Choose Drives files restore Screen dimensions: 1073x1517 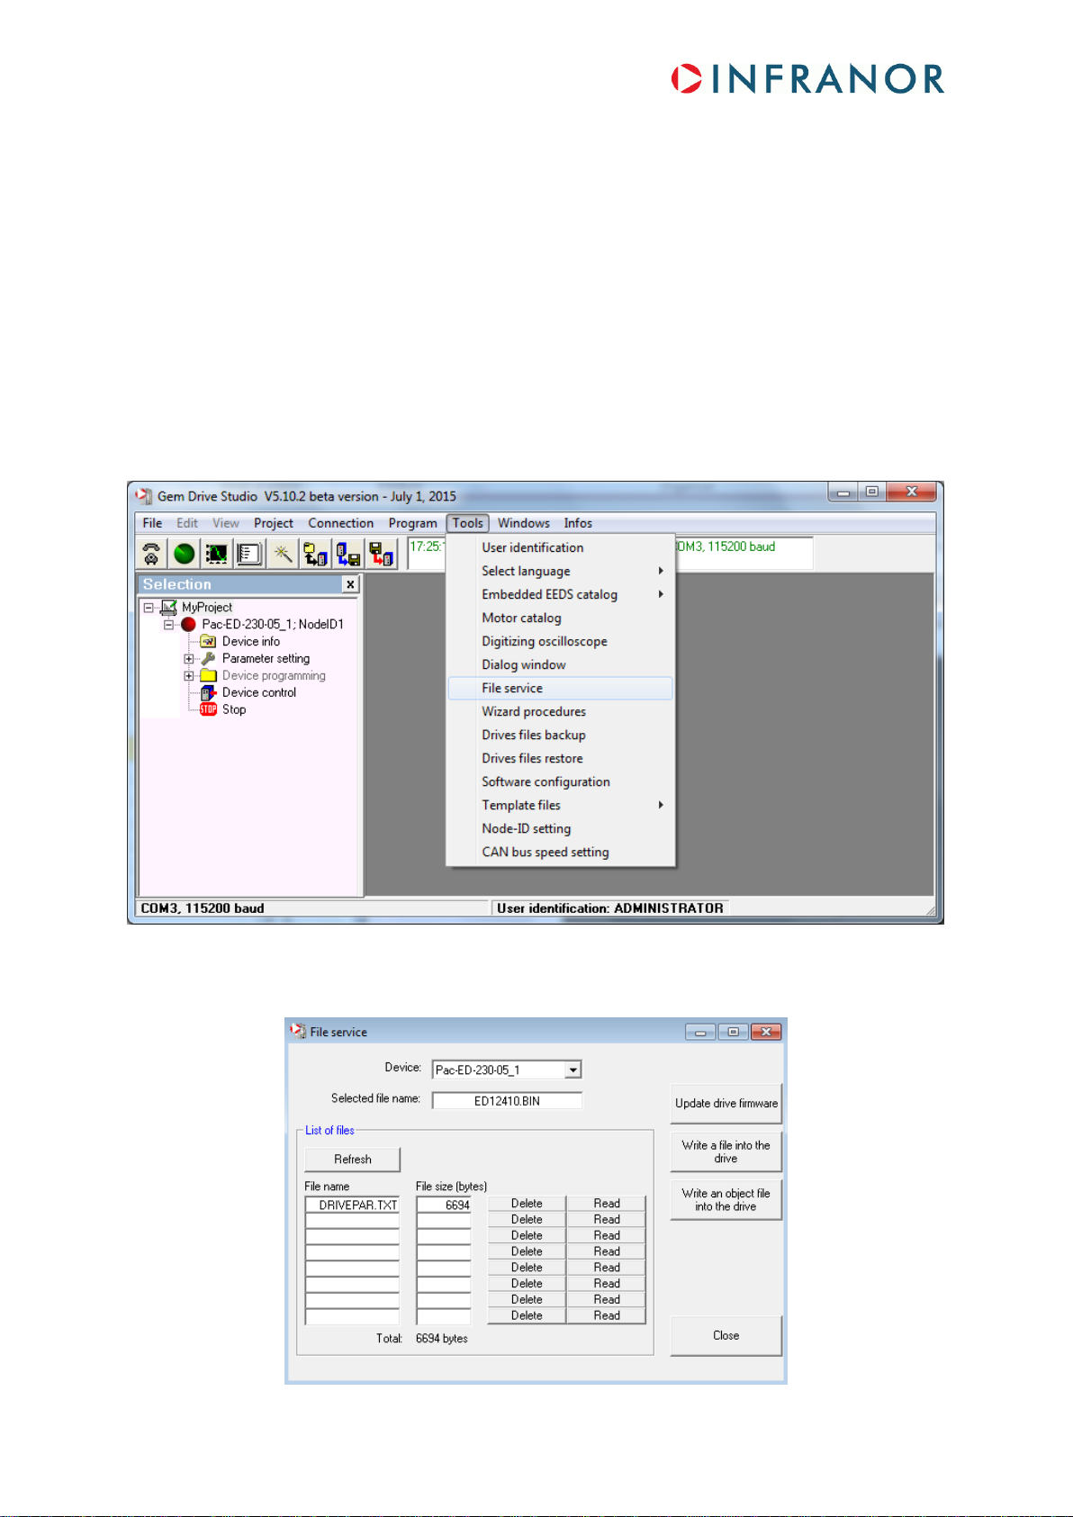(x=561, y=758)
